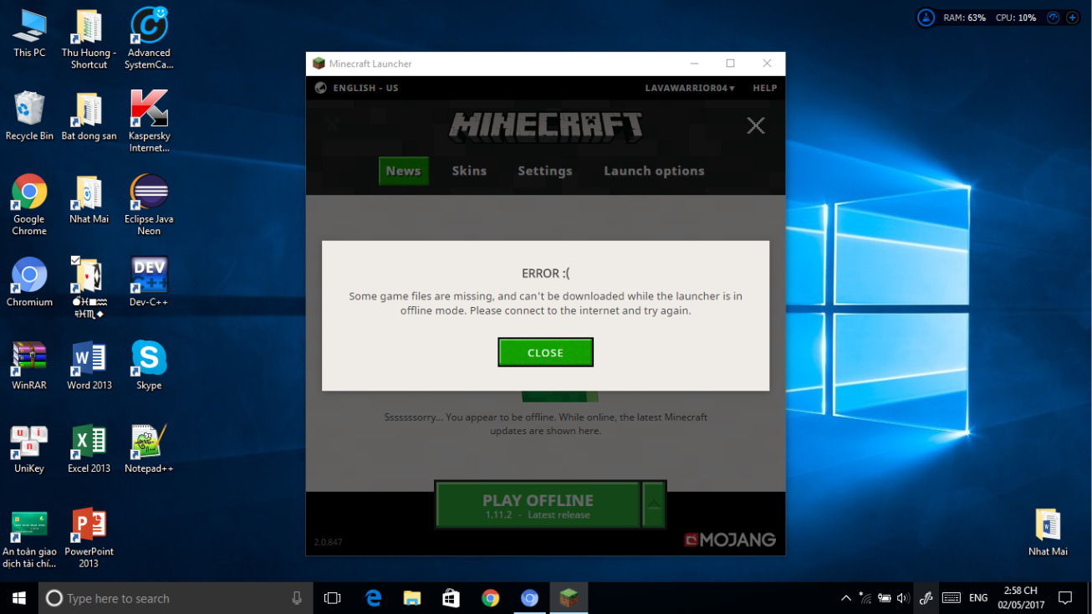Launch Microsoft Edge from the taskbar
Image resolution: width=1092 pixels, height=614 pixels.
pyautogui.click(x=373, y=598)
